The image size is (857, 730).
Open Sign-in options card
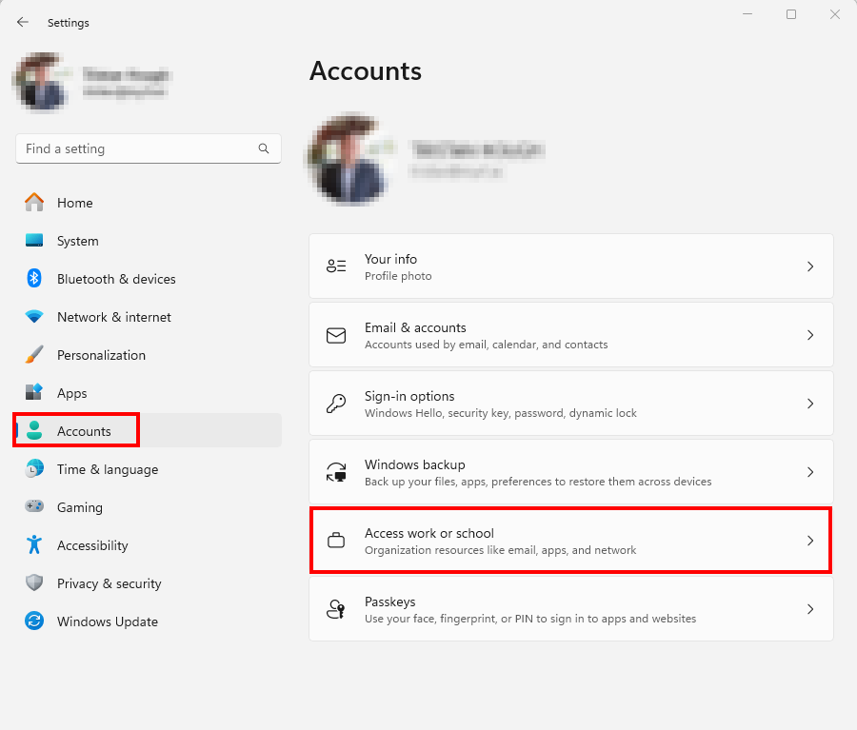coord(571,404)
